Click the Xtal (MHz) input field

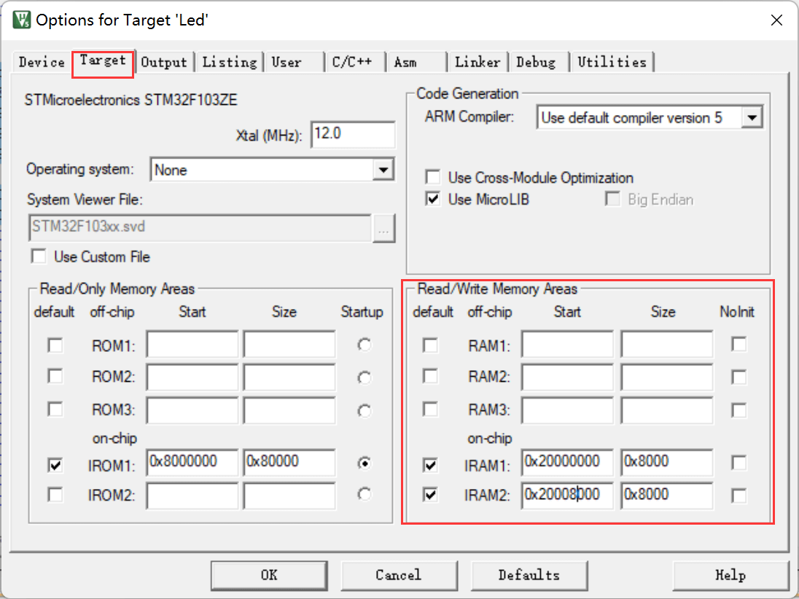point(353,135)
